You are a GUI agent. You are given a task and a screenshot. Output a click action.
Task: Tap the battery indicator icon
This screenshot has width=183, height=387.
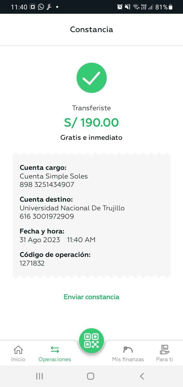(171, 7)
